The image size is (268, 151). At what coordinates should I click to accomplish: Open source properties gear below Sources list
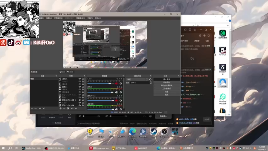click(68, 108)
